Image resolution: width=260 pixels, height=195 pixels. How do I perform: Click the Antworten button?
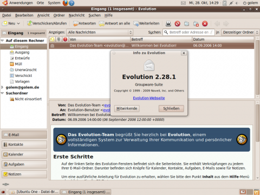point(84,23)
